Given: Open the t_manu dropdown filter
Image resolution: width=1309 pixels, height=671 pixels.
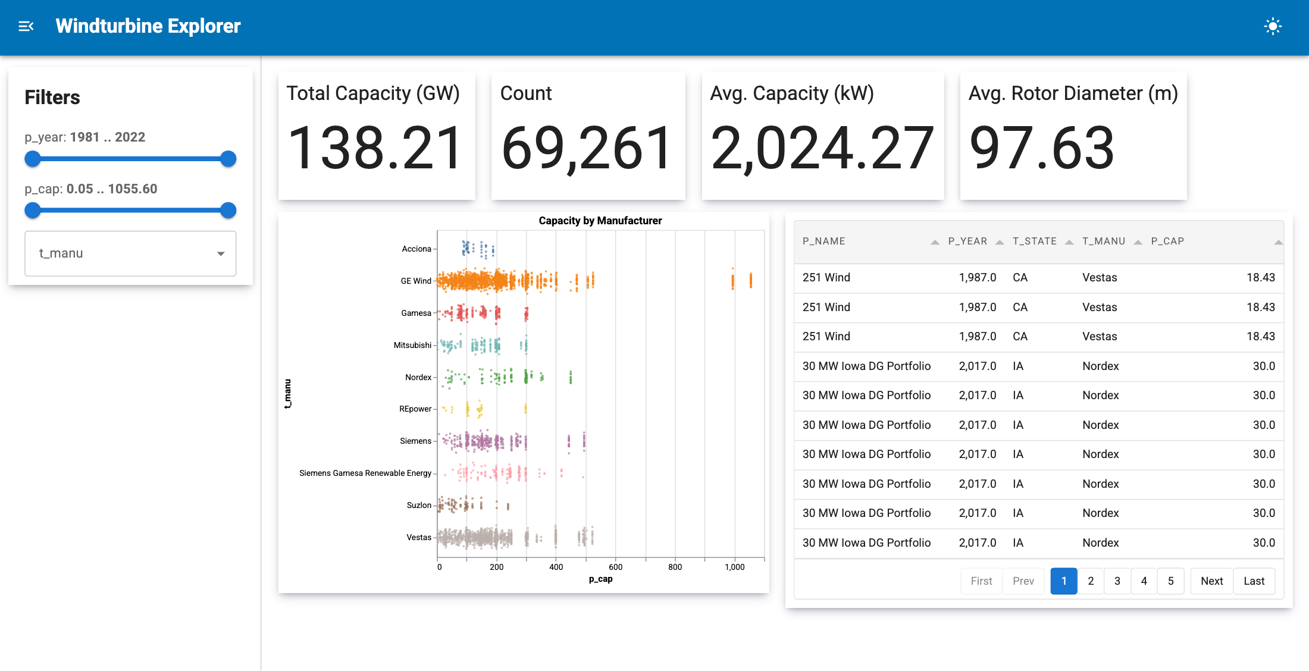Looking at the screenshot, I should point(130,253).
